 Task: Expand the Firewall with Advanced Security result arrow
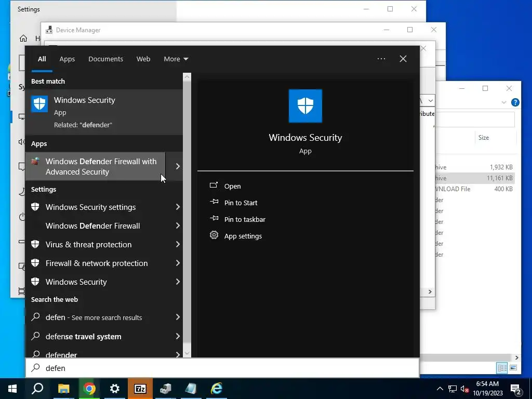(x=178, y=166)
